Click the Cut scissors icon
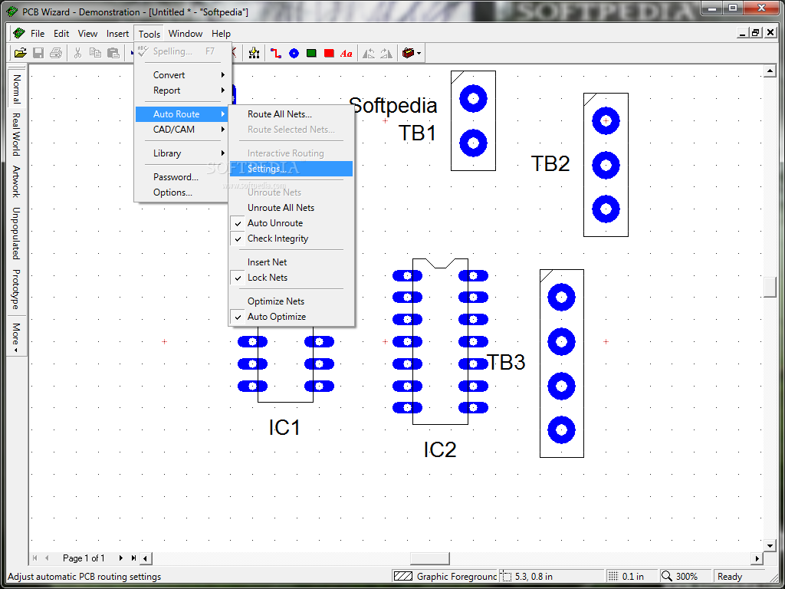 [x=77, y=53]
